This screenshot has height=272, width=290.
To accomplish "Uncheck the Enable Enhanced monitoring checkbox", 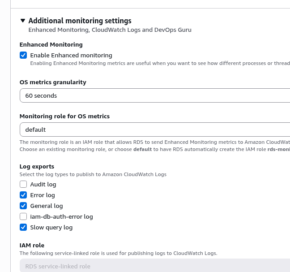I will point(23,55).
